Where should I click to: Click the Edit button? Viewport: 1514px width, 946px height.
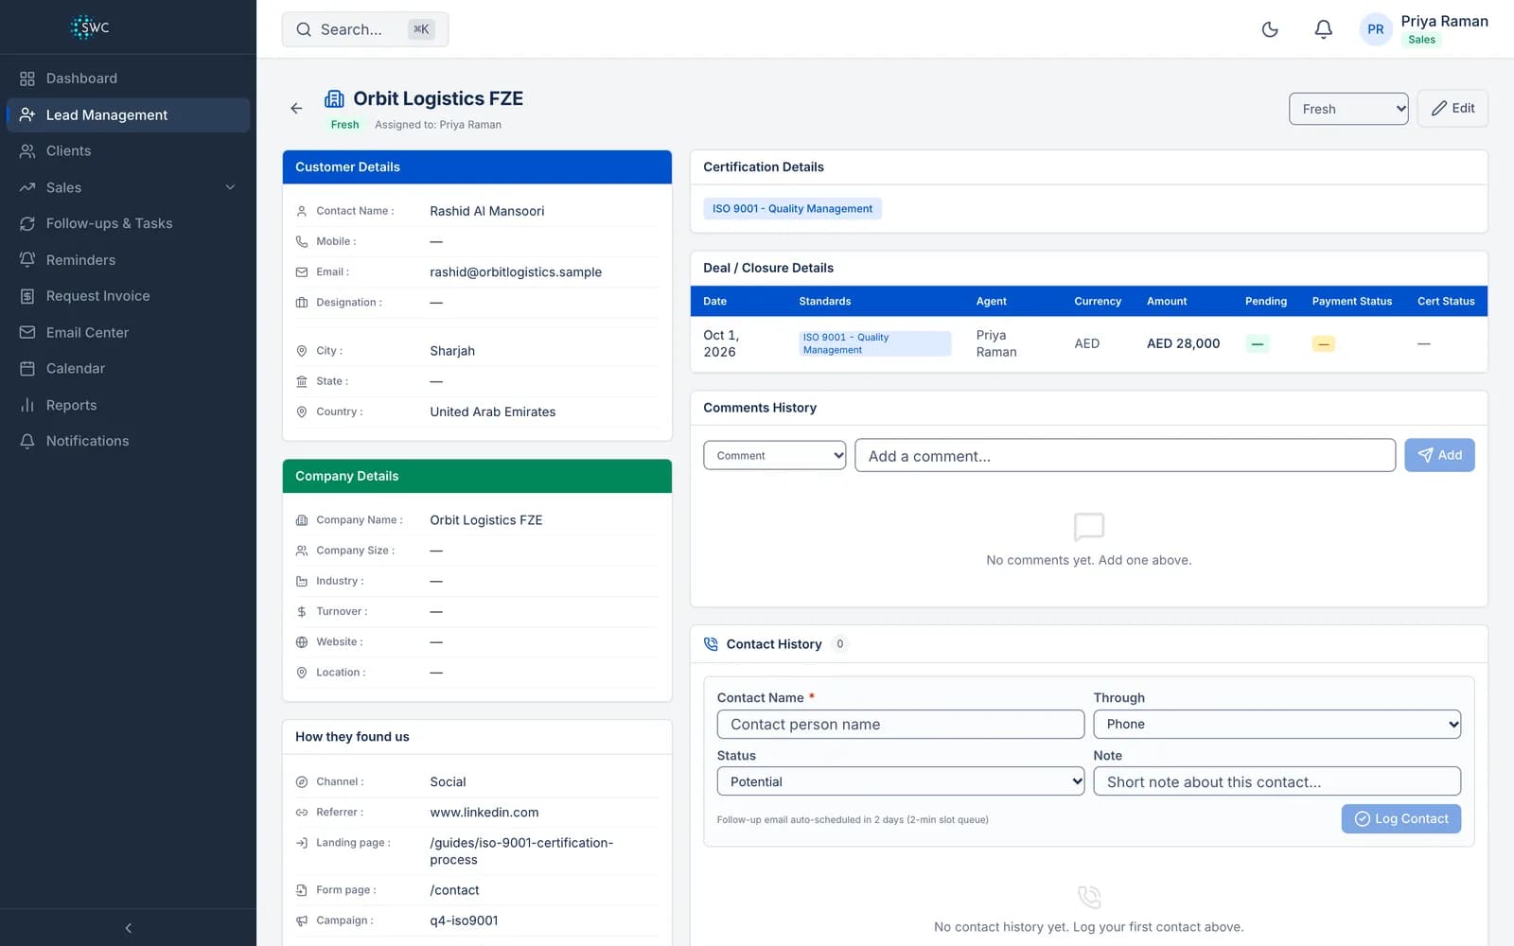[1452, 108]
